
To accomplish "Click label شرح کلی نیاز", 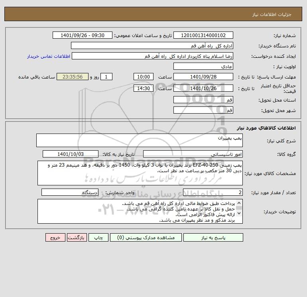I will pyautogui.click(x=281, y=141).
